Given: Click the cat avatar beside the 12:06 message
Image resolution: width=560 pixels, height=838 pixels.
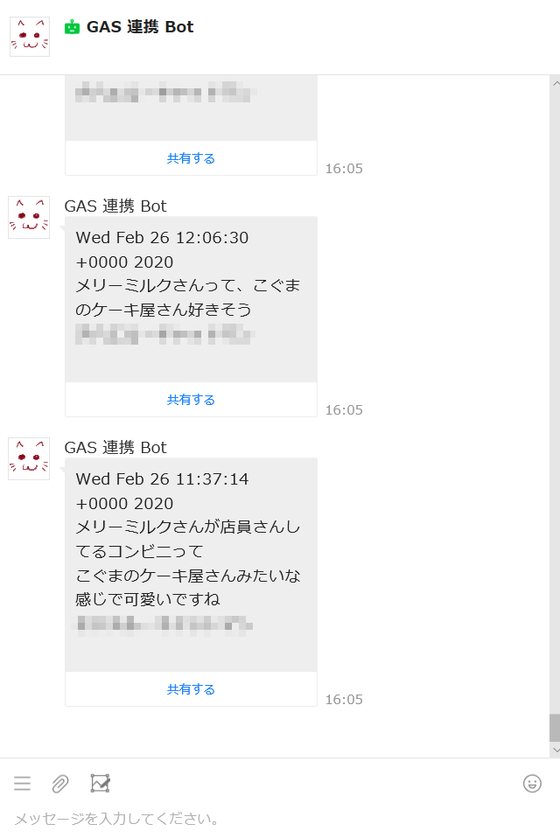Looking at the screenshot, I should pyautogui.click(x=29, y=221).
